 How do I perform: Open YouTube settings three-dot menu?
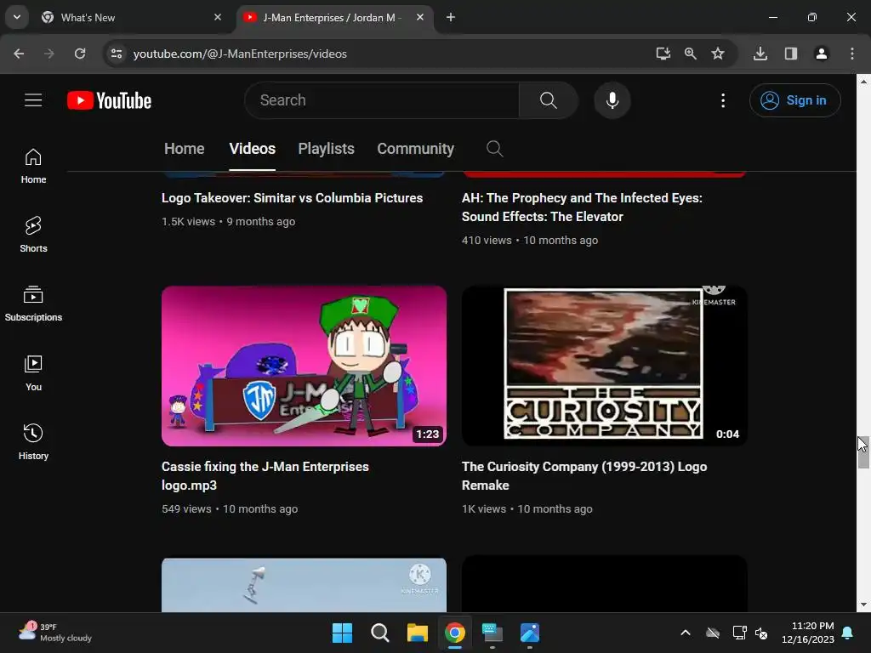tap(723, 100)
